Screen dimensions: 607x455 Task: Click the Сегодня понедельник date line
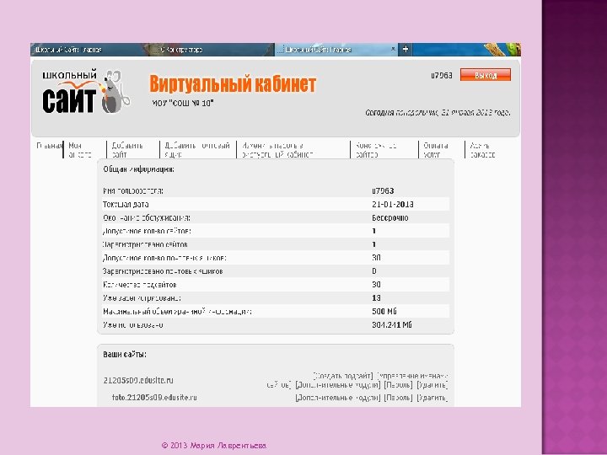438,113
